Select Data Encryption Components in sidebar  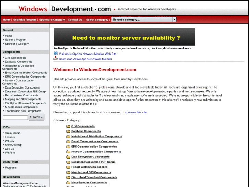[x=22, y=87]
